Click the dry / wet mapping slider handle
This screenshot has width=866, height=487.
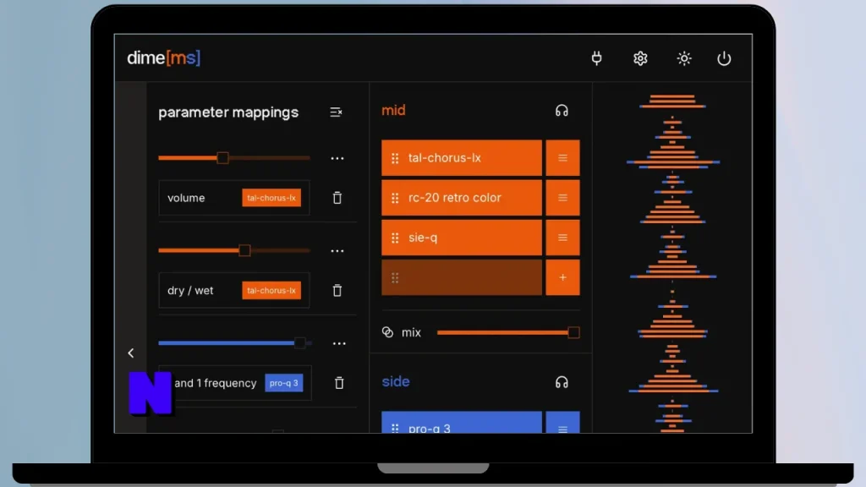pyautogui.click(x=244, y=250)
